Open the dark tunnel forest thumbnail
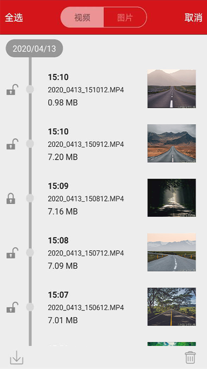 (x=172, y=198)
